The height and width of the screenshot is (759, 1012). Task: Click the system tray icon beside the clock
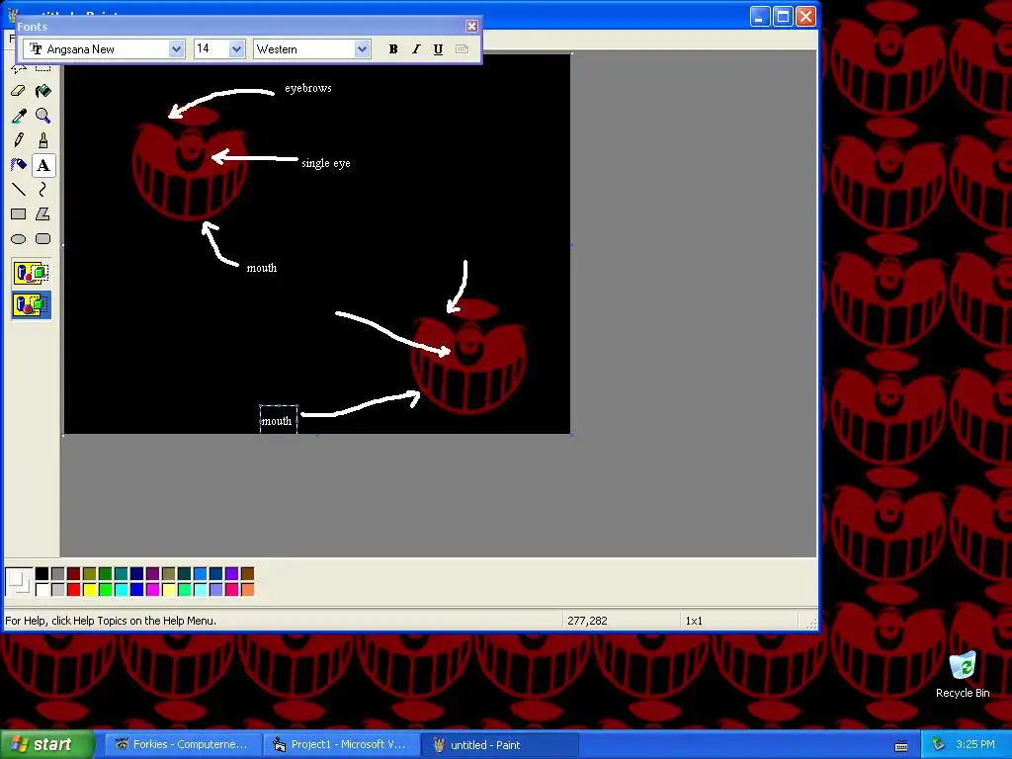[x=939, y=744]
